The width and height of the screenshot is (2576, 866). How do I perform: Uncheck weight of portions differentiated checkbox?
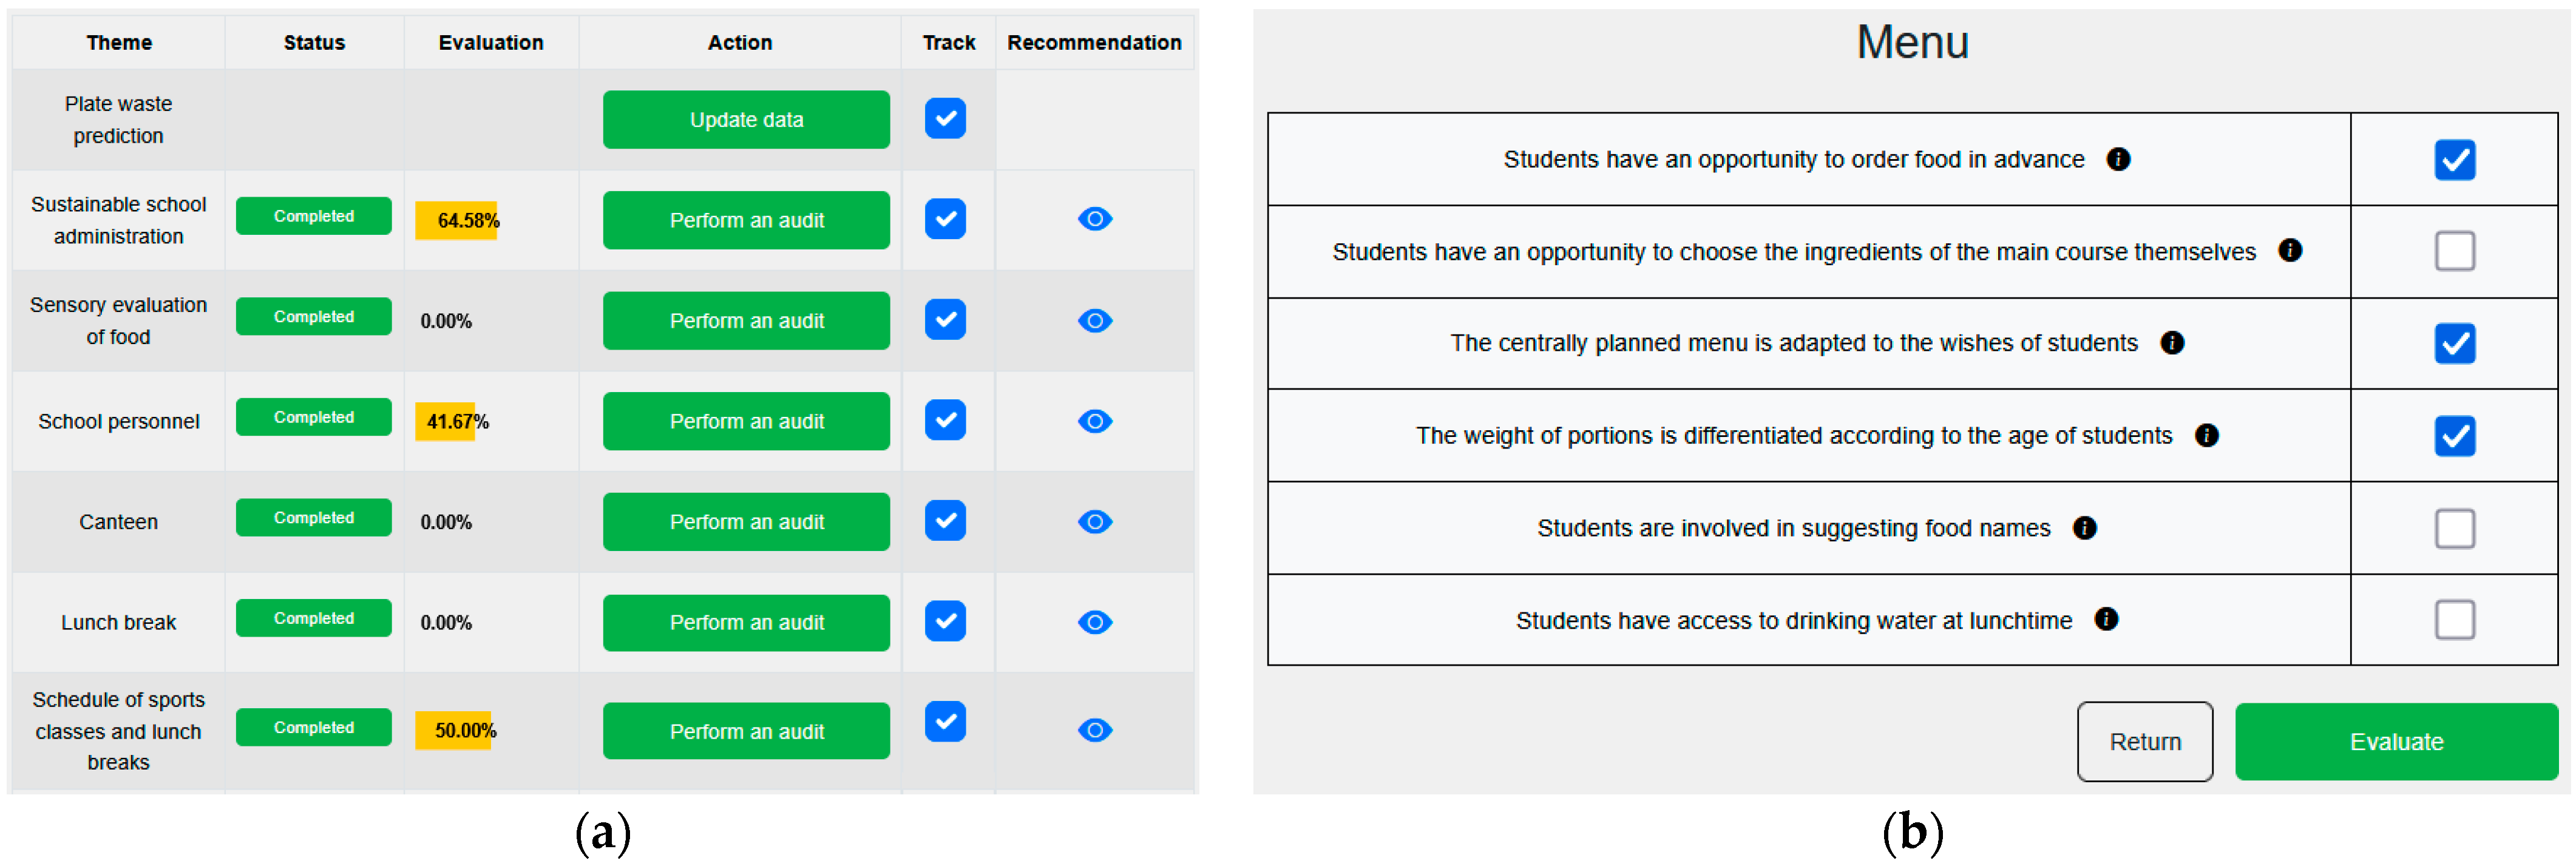(2454, 436)
